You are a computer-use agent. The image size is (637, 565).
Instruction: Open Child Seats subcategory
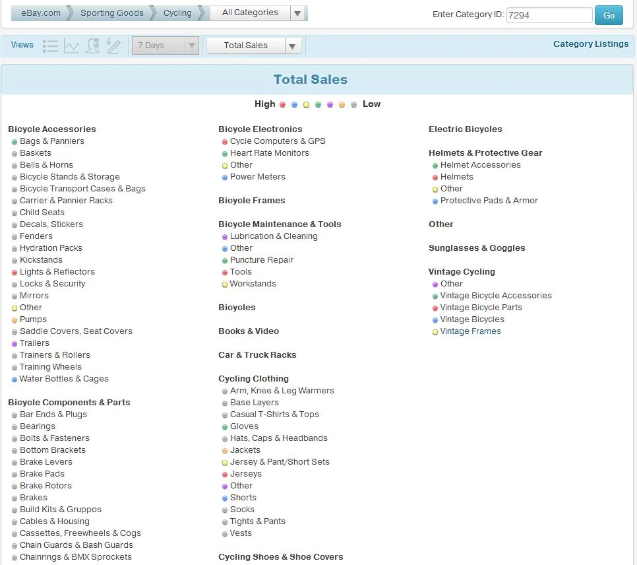(x=42, y=213)
